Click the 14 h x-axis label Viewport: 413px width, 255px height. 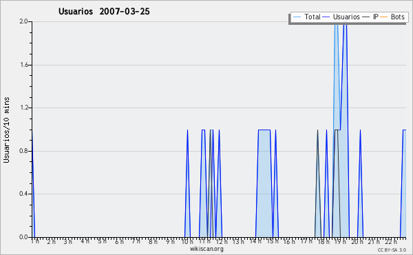(255, 241)
